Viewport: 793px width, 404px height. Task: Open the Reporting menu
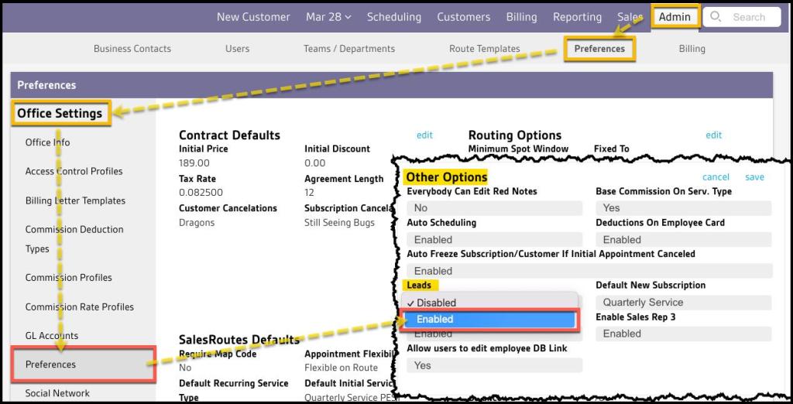coord(577,17)
